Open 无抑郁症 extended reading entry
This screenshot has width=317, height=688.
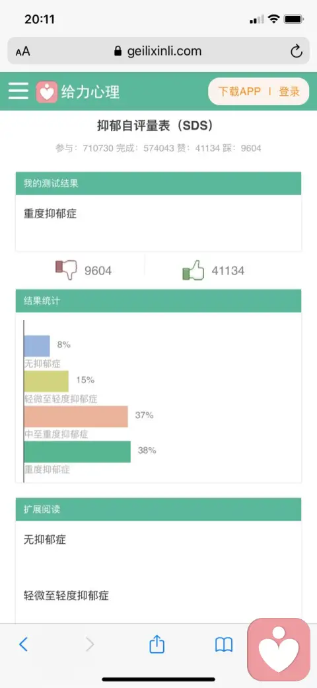(x=45, y=539)
